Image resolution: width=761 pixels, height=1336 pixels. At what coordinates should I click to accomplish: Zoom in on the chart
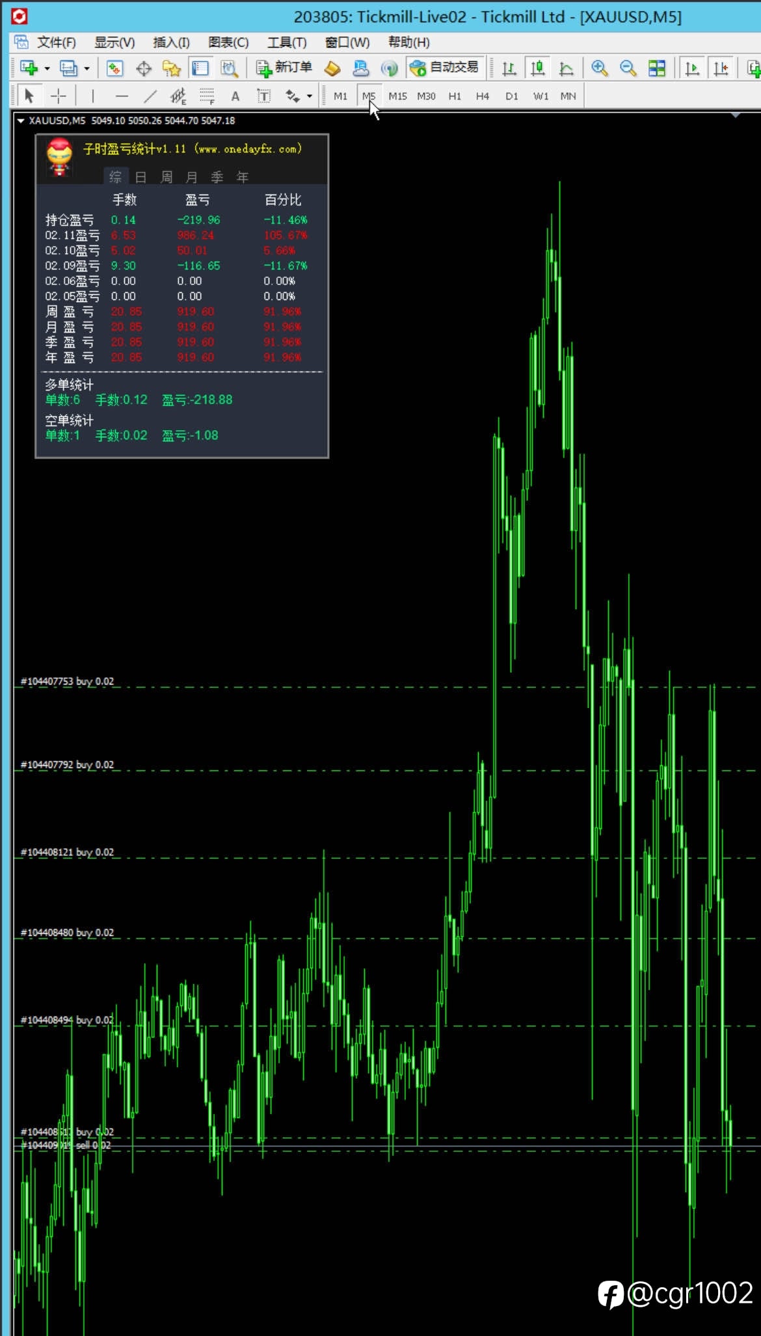pyautogui.click(x=599, y=68)
